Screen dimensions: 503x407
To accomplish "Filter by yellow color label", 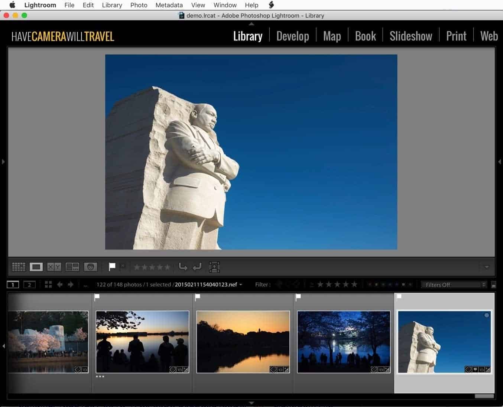I will [x=376, y=284].
